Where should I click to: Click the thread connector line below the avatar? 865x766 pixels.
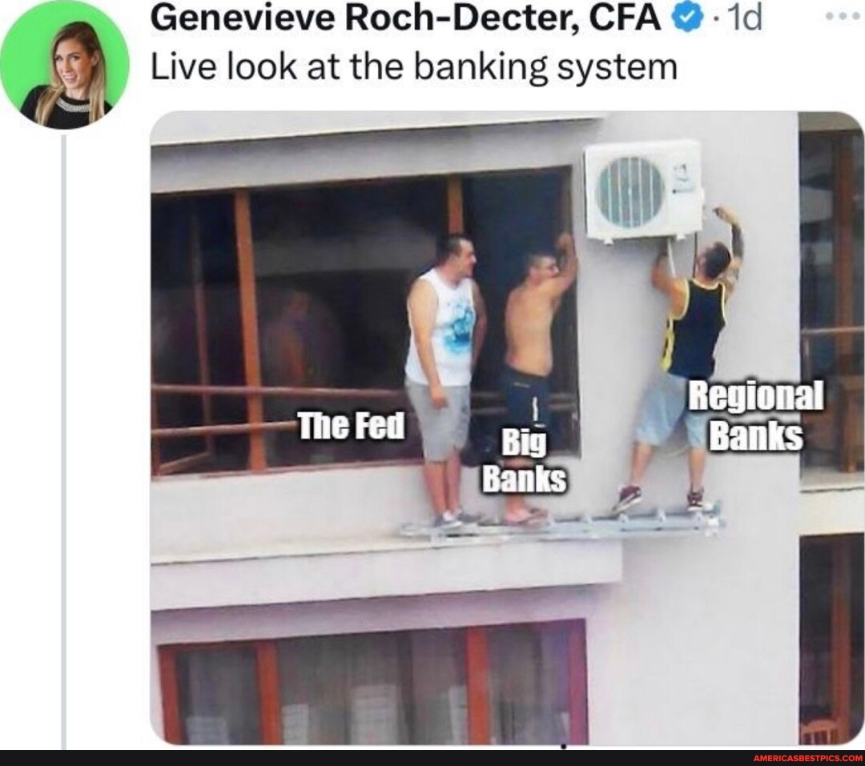[x=64, y=441]
